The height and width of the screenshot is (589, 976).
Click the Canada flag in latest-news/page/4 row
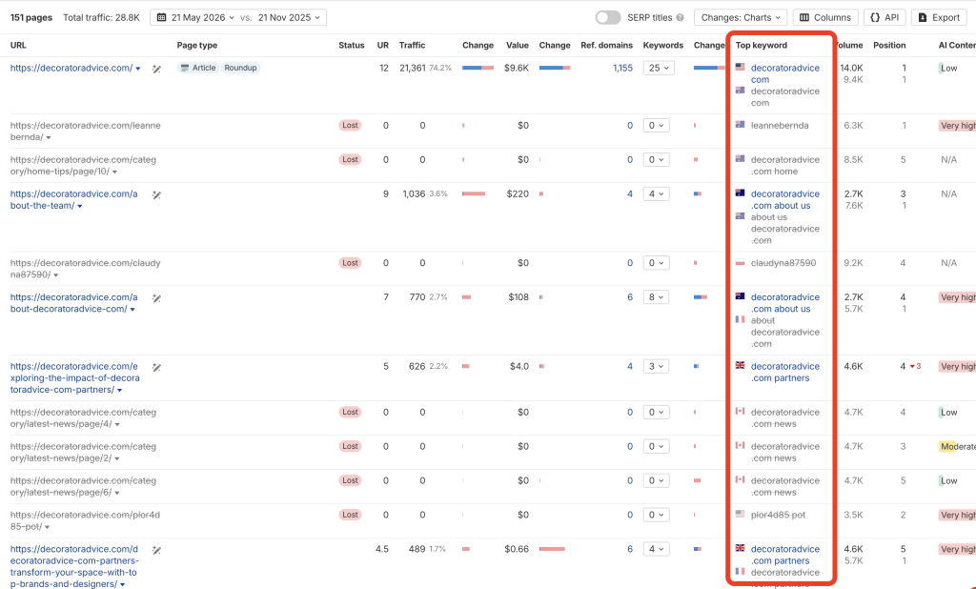coord(740,411)
